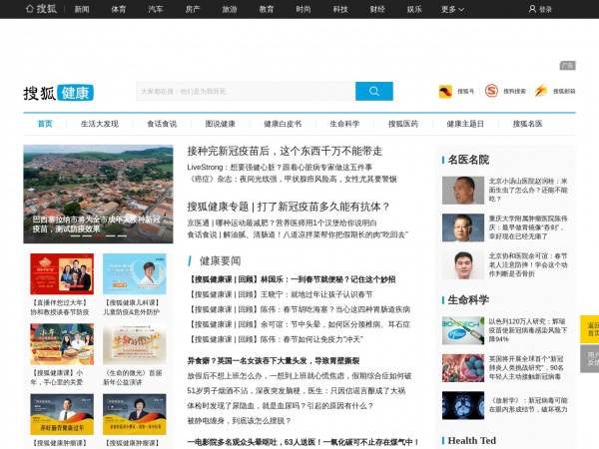599x449 pixels.
Task: Select the 生活大发现 tab
Action: point(100,124)
